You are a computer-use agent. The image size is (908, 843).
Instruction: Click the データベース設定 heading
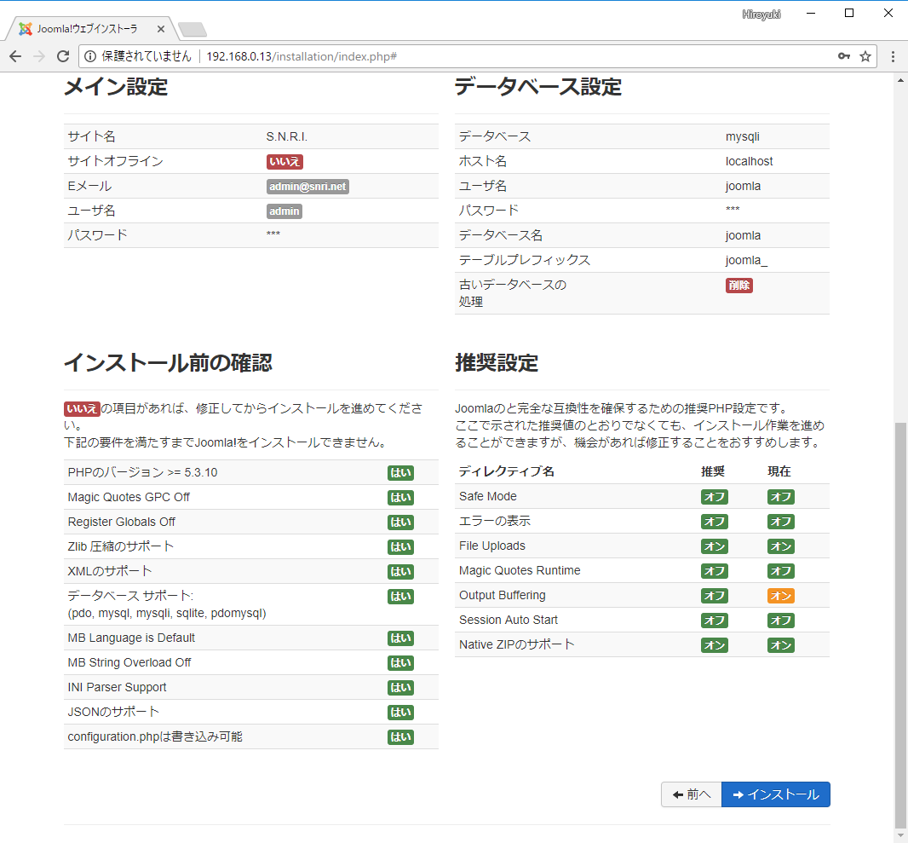[538, 87]
